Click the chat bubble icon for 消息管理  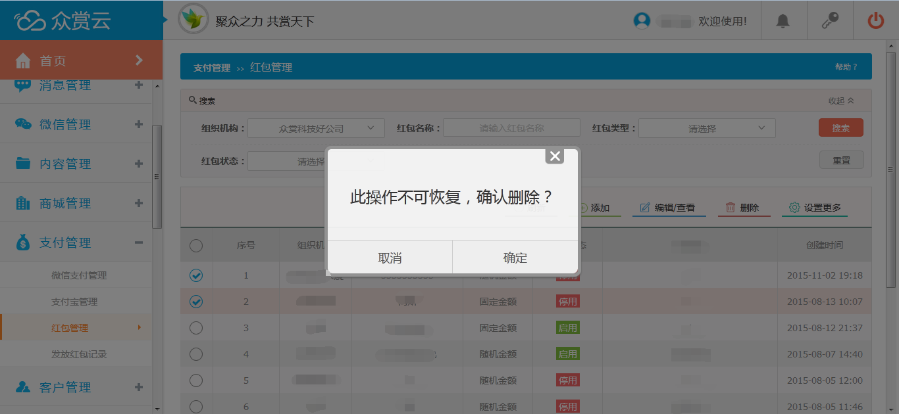click(23, 85)
